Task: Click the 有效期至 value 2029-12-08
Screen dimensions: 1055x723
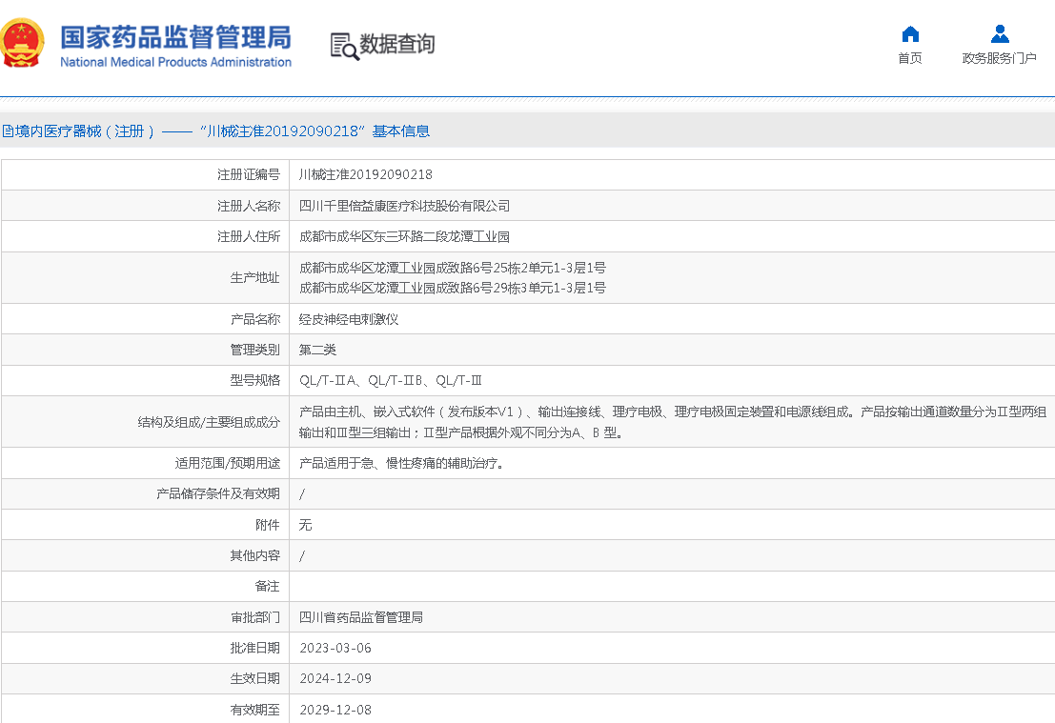Action: click(335, 710)
